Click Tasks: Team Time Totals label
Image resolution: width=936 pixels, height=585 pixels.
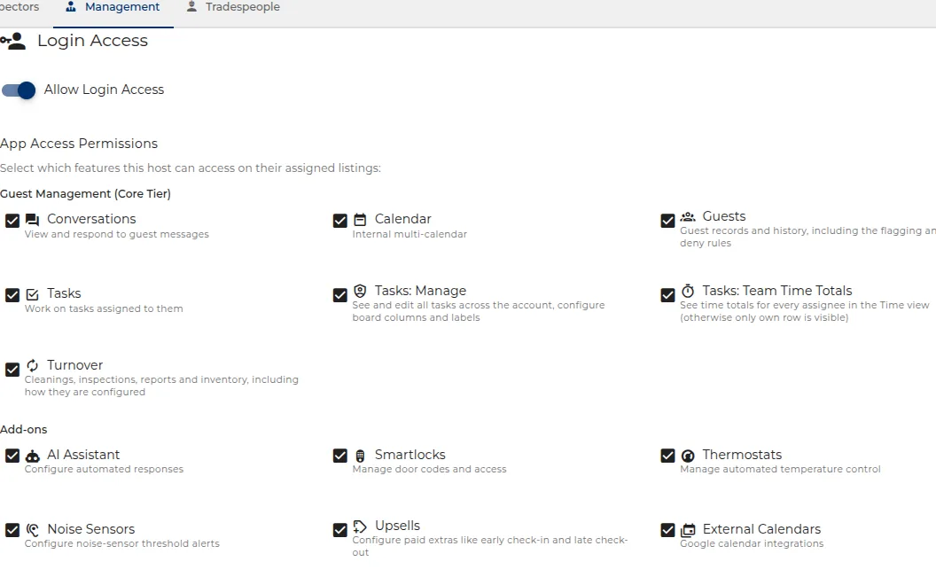tap(777, 291)
